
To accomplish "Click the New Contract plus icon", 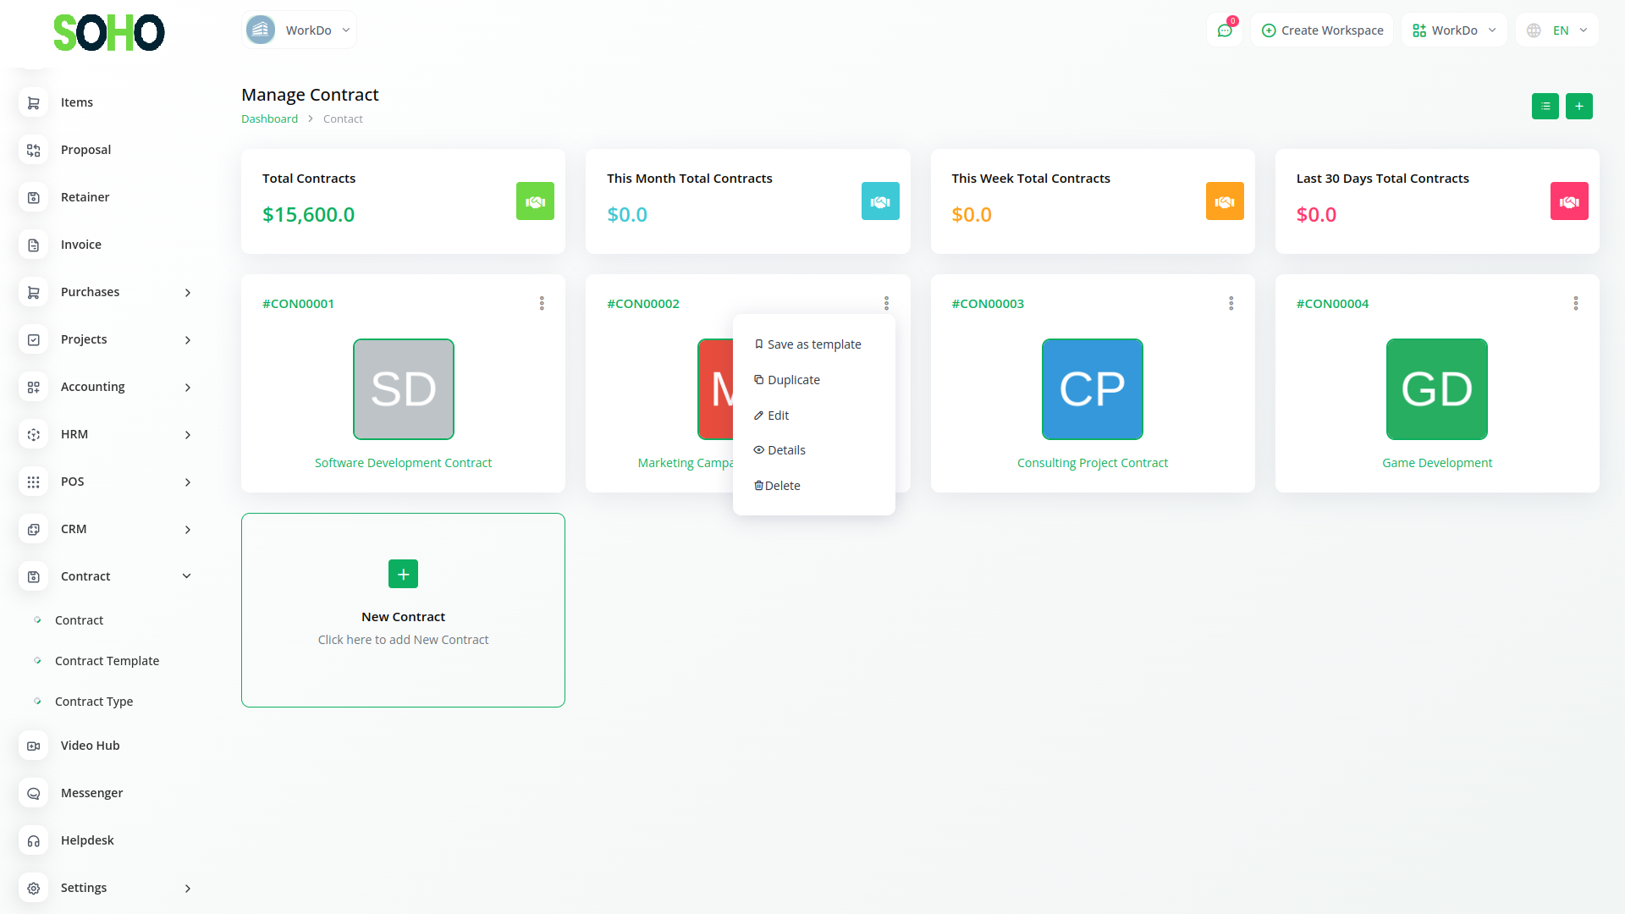I will tap(403, 574).
